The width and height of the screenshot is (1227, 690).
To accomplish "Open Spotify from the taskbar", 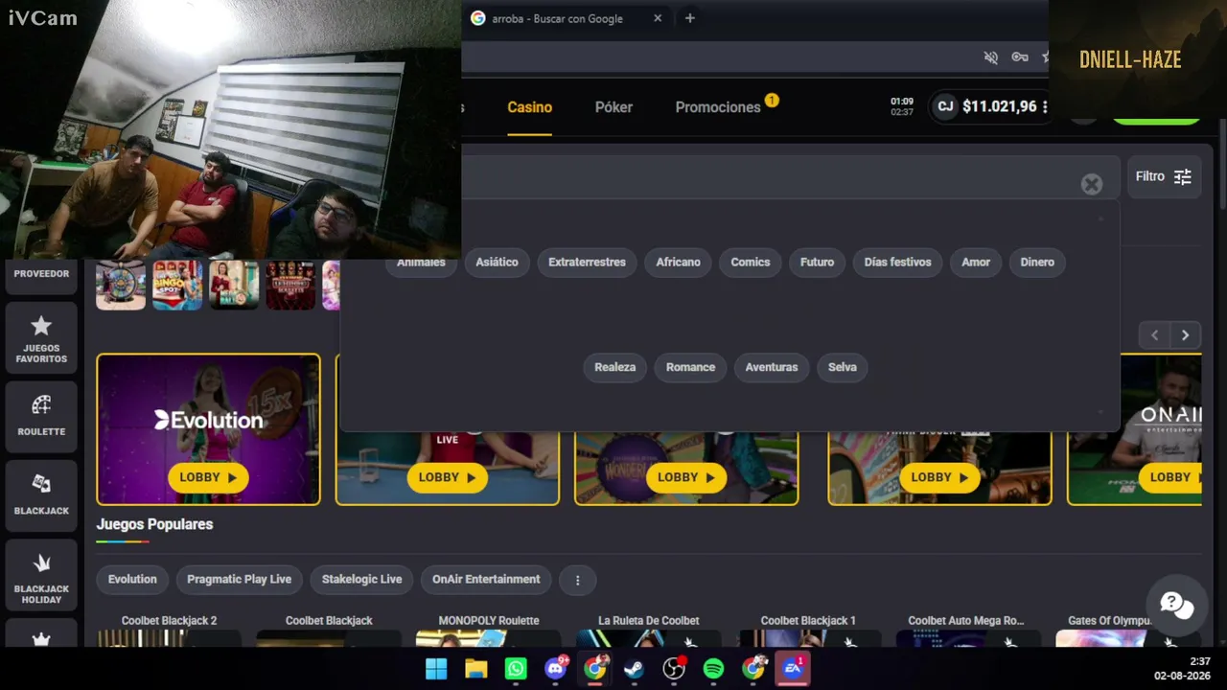I will coord(713,668).
